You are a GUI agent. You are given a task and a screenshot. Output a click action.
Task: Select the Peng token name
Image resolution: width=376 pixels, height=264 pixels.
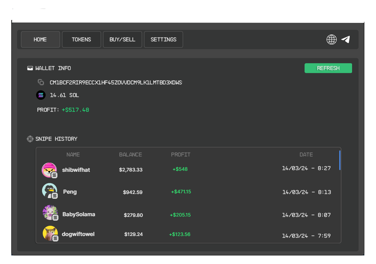pyautogui.click(x=70, y=192)
